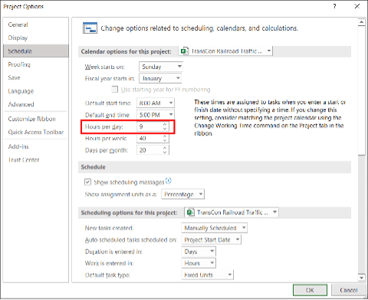
Task: Confirm changes with the OK button
Action: pyautogui.click(x=310, y=290)
